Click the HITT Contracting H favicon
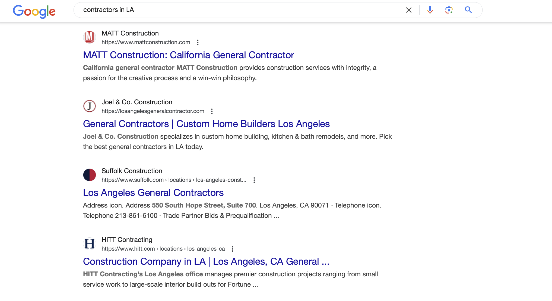This screenshot has width=552, height=301. pyautogui.click(x=90, y=244)
